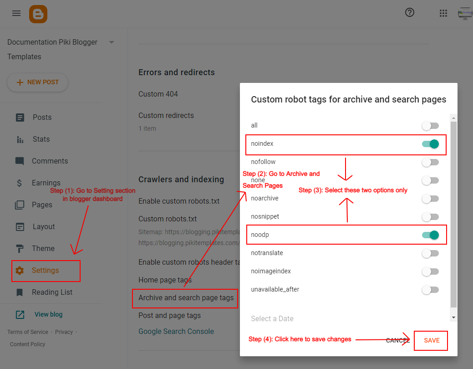Open Comments in the sidebar

click(x=50, y=161)
